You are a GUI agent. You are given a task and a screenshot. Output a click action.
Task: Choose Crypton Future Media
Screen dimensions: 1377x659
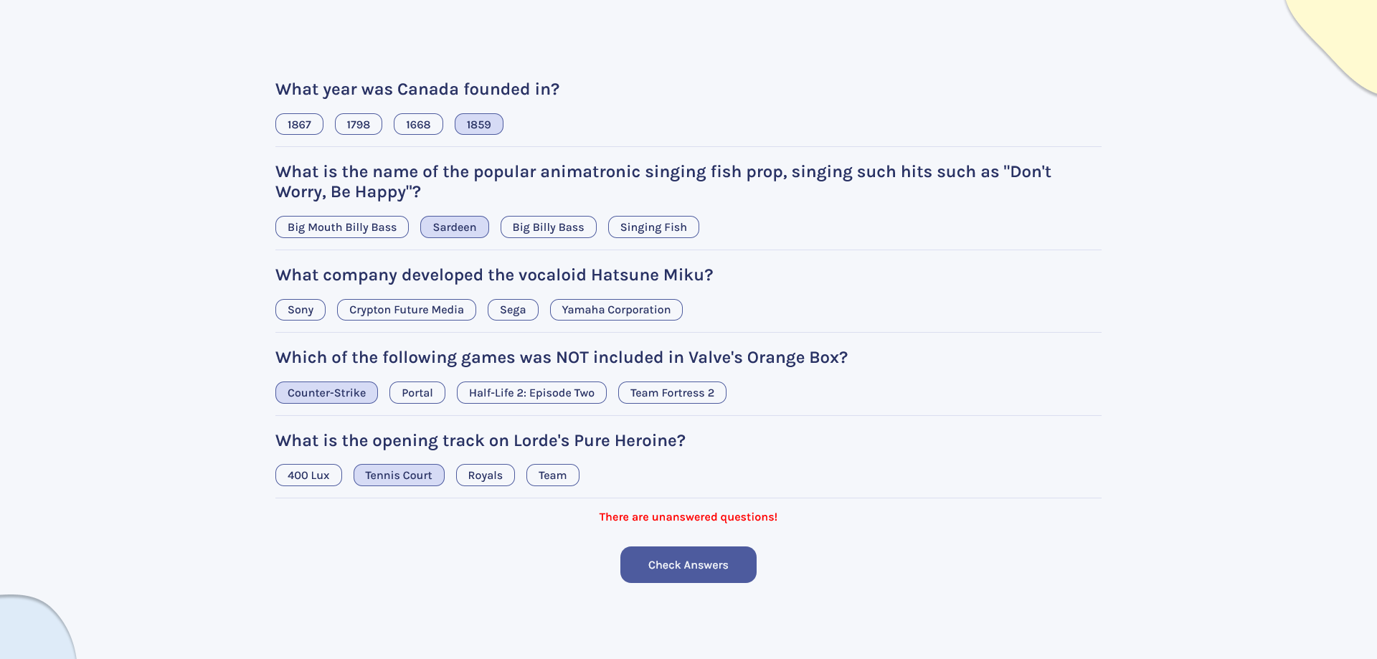406,309
